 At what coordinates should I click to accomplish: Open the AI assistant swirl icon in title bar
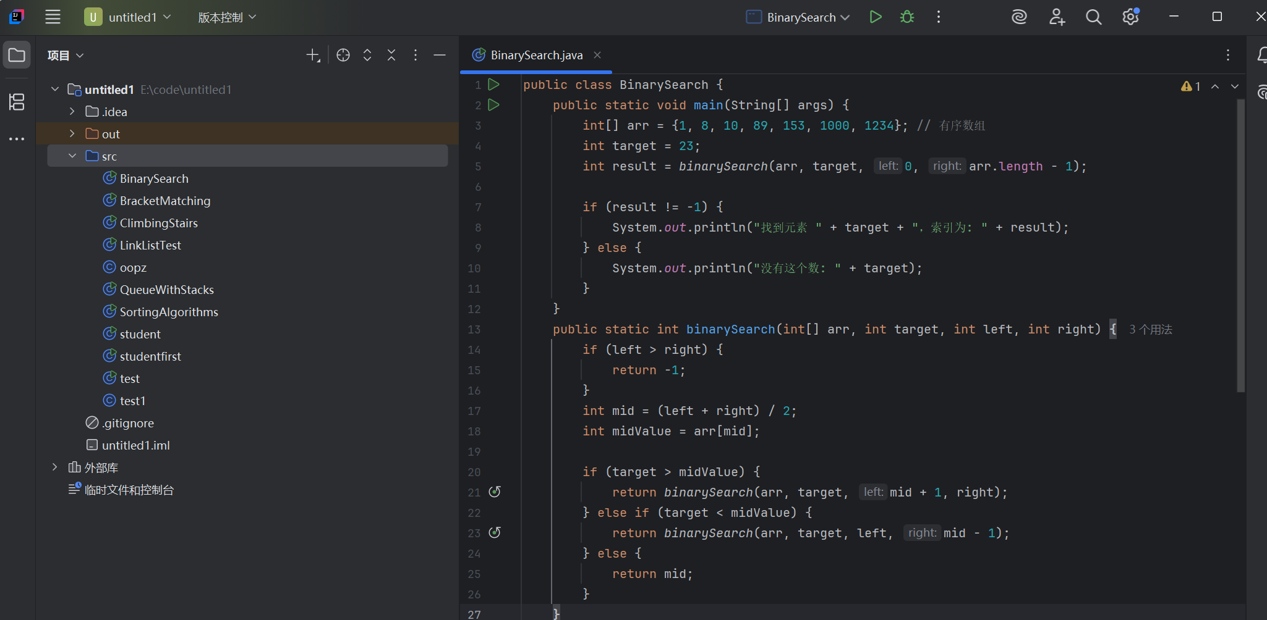[x=1019, y=17]
